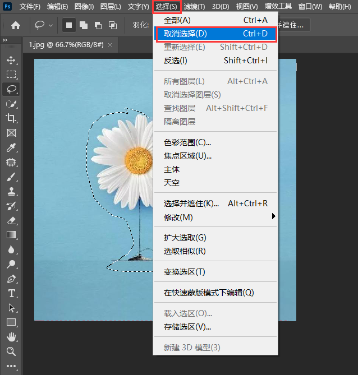Open the 滤镜(T) menu
358x375 pixels.
click(x=194, y=7)
